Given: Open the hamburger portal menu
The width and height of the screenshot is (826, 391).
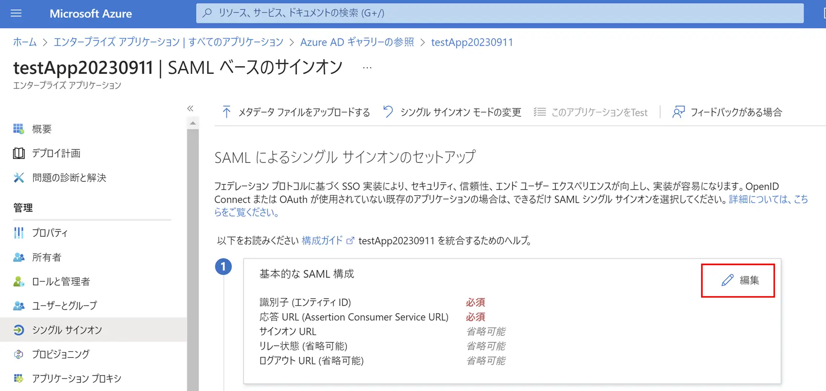Looking at the screenshot, I should (16, 13).
